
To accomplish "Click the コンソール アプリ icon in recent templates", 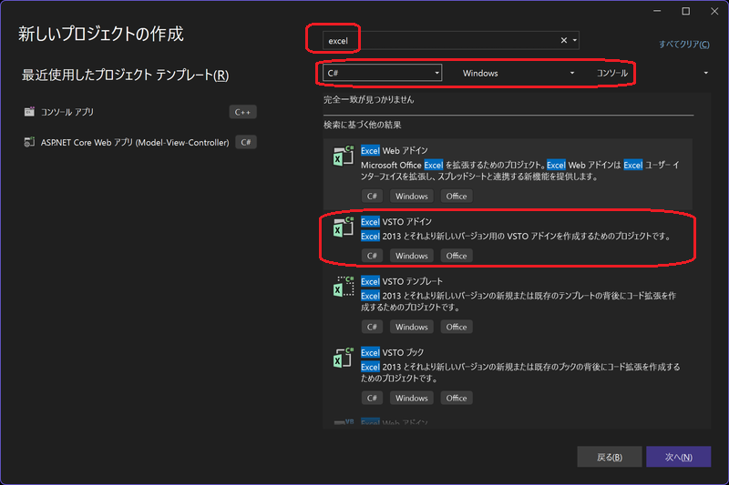I will pyautogui.click(x=30, y=112).
